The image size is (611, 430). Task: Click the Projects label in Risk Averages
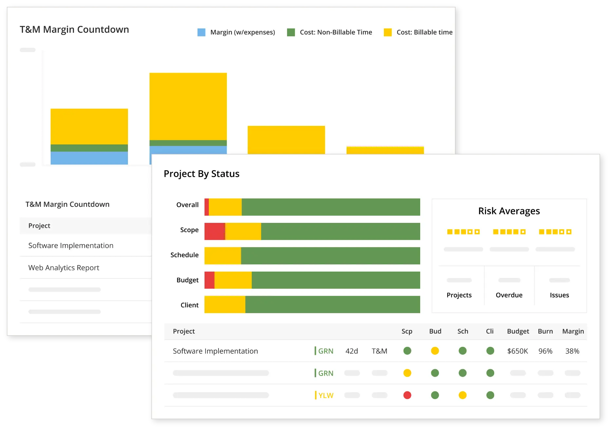(459, 295)
